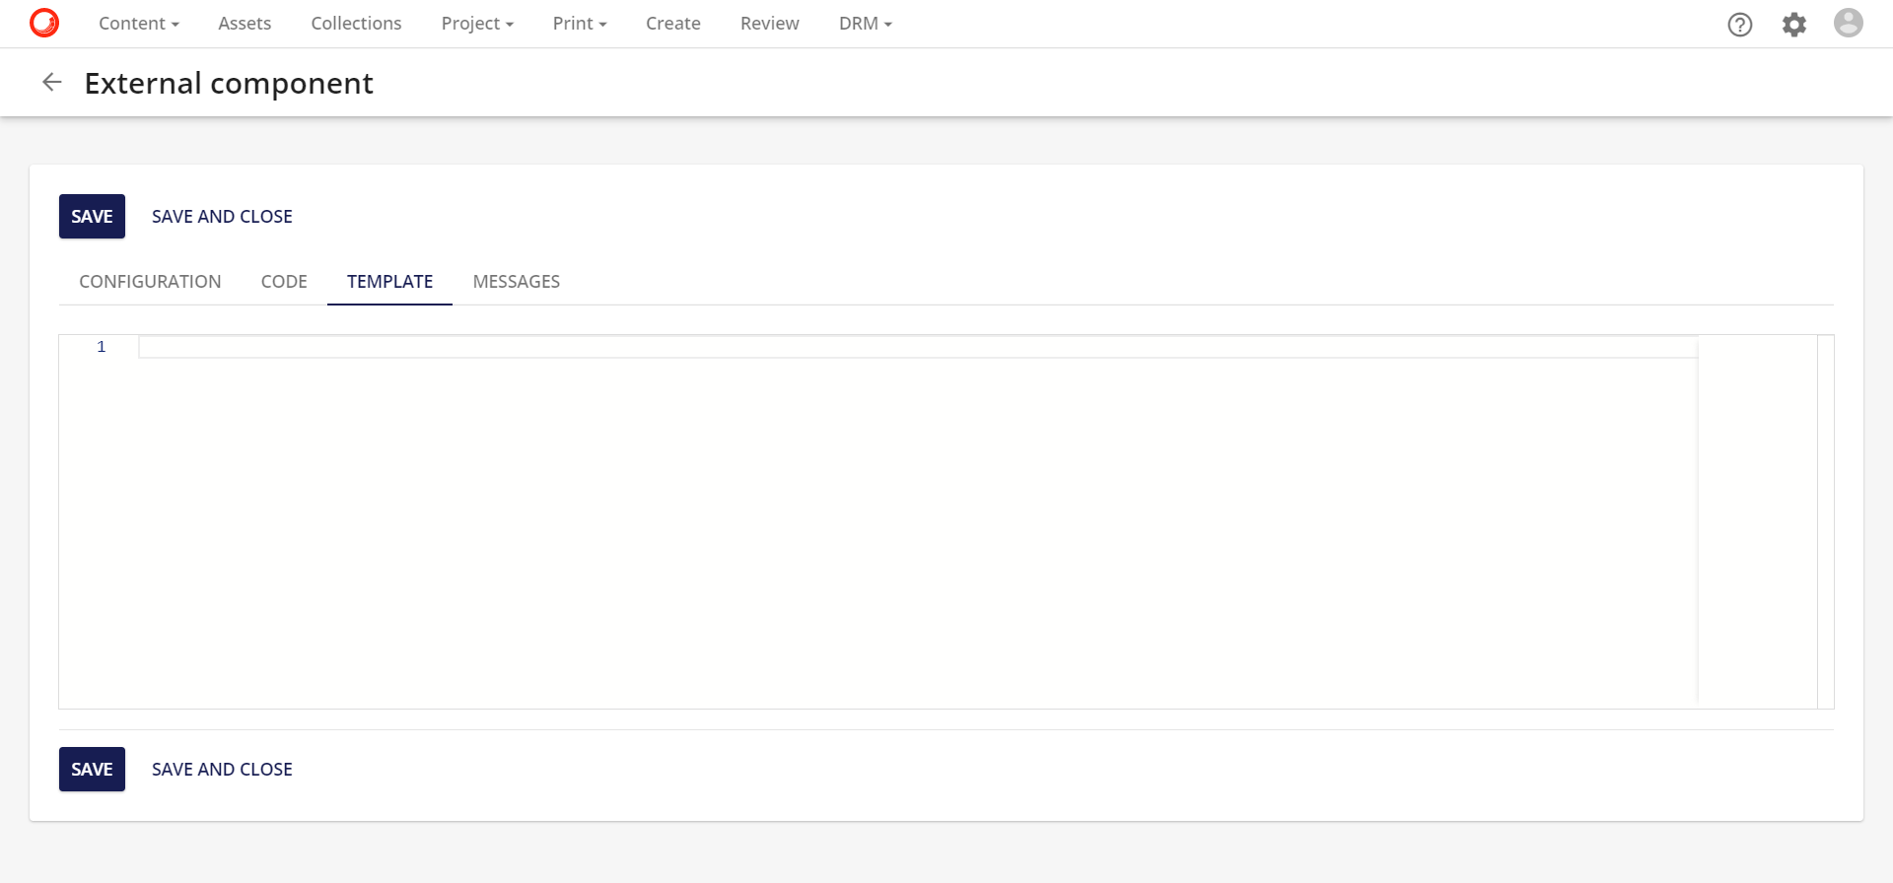Click into line 1 of the template editor
The width and height of the screenshot is (1893, 883).
918,347
